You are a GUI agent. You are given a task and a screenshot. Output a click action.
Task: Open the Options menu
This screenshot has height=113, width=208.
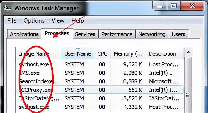(x=34, y=21)
